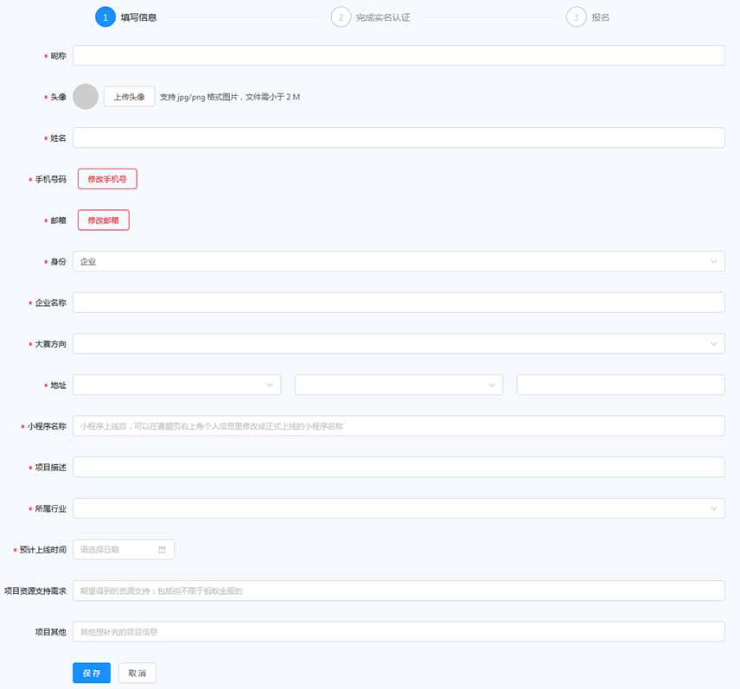Select the 企业名称 input field
Screen dimensions: 740x689
(x=399, y=303)
